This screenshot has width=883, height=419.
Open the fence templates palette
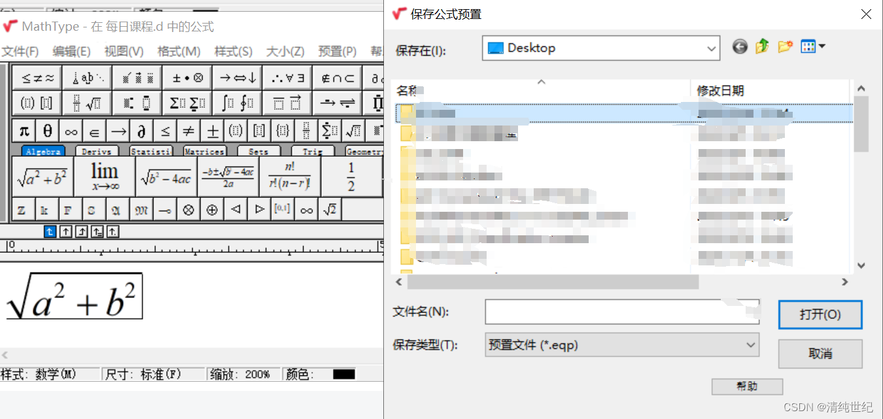click(x=37, y=103)
